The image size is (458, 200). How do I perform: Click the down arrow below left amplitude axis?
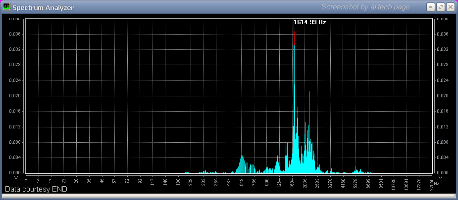(16, 177)
